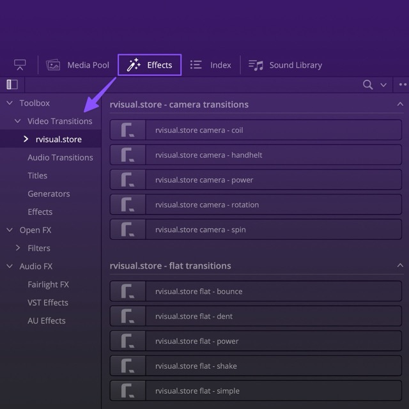
Task: Select the Audio Transitions category
Action: 60,157
